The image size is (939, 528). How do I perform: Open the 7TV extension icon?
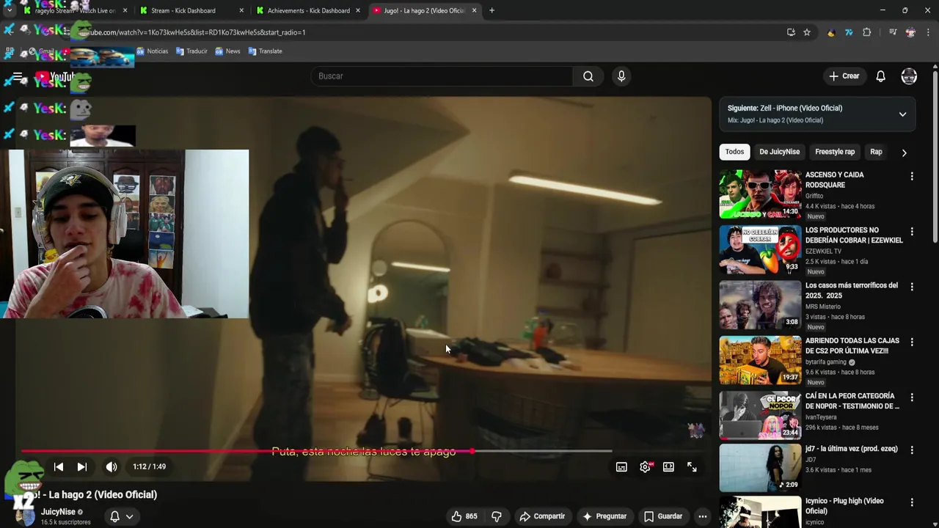(x=849, y=32)
